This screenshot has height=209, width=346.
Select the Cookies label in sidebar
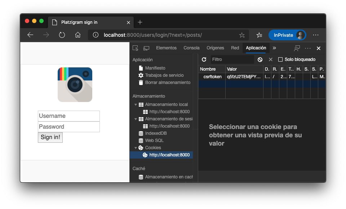pyautogui.click(x=153, y=148)
